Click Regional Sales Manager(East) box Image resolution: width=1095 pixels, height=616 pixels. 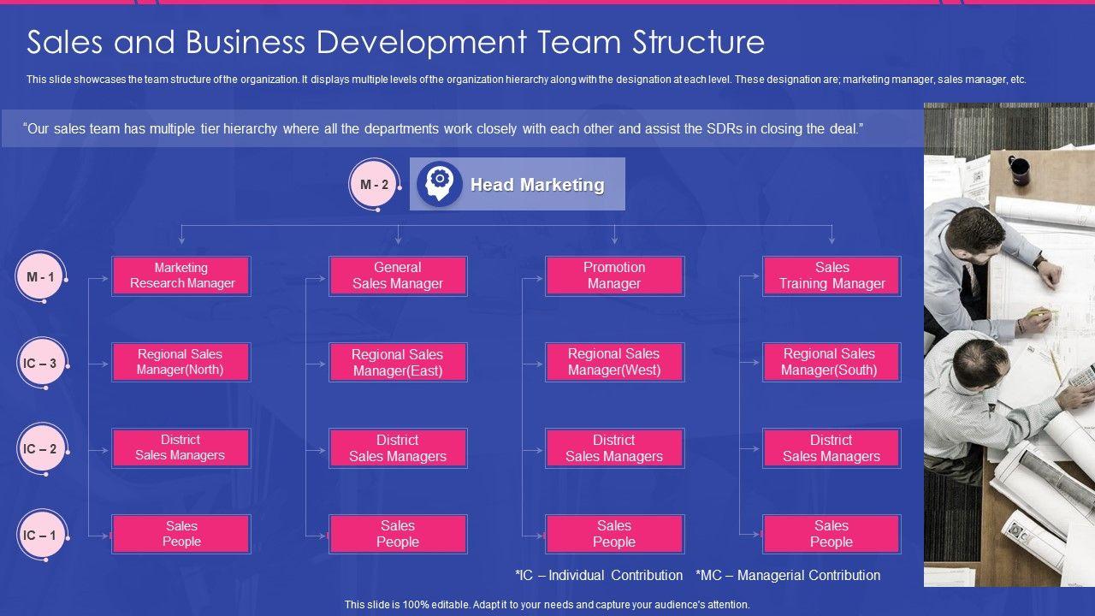coord(398,362)
